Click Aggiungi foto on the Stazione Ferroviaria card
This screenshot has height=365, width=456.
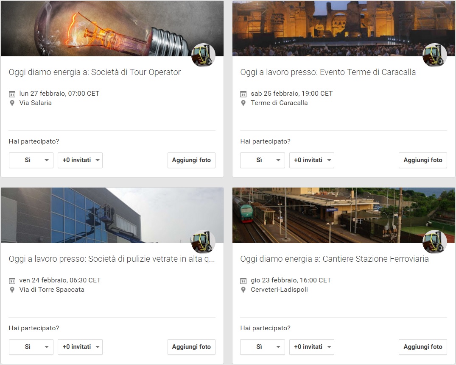423,347
